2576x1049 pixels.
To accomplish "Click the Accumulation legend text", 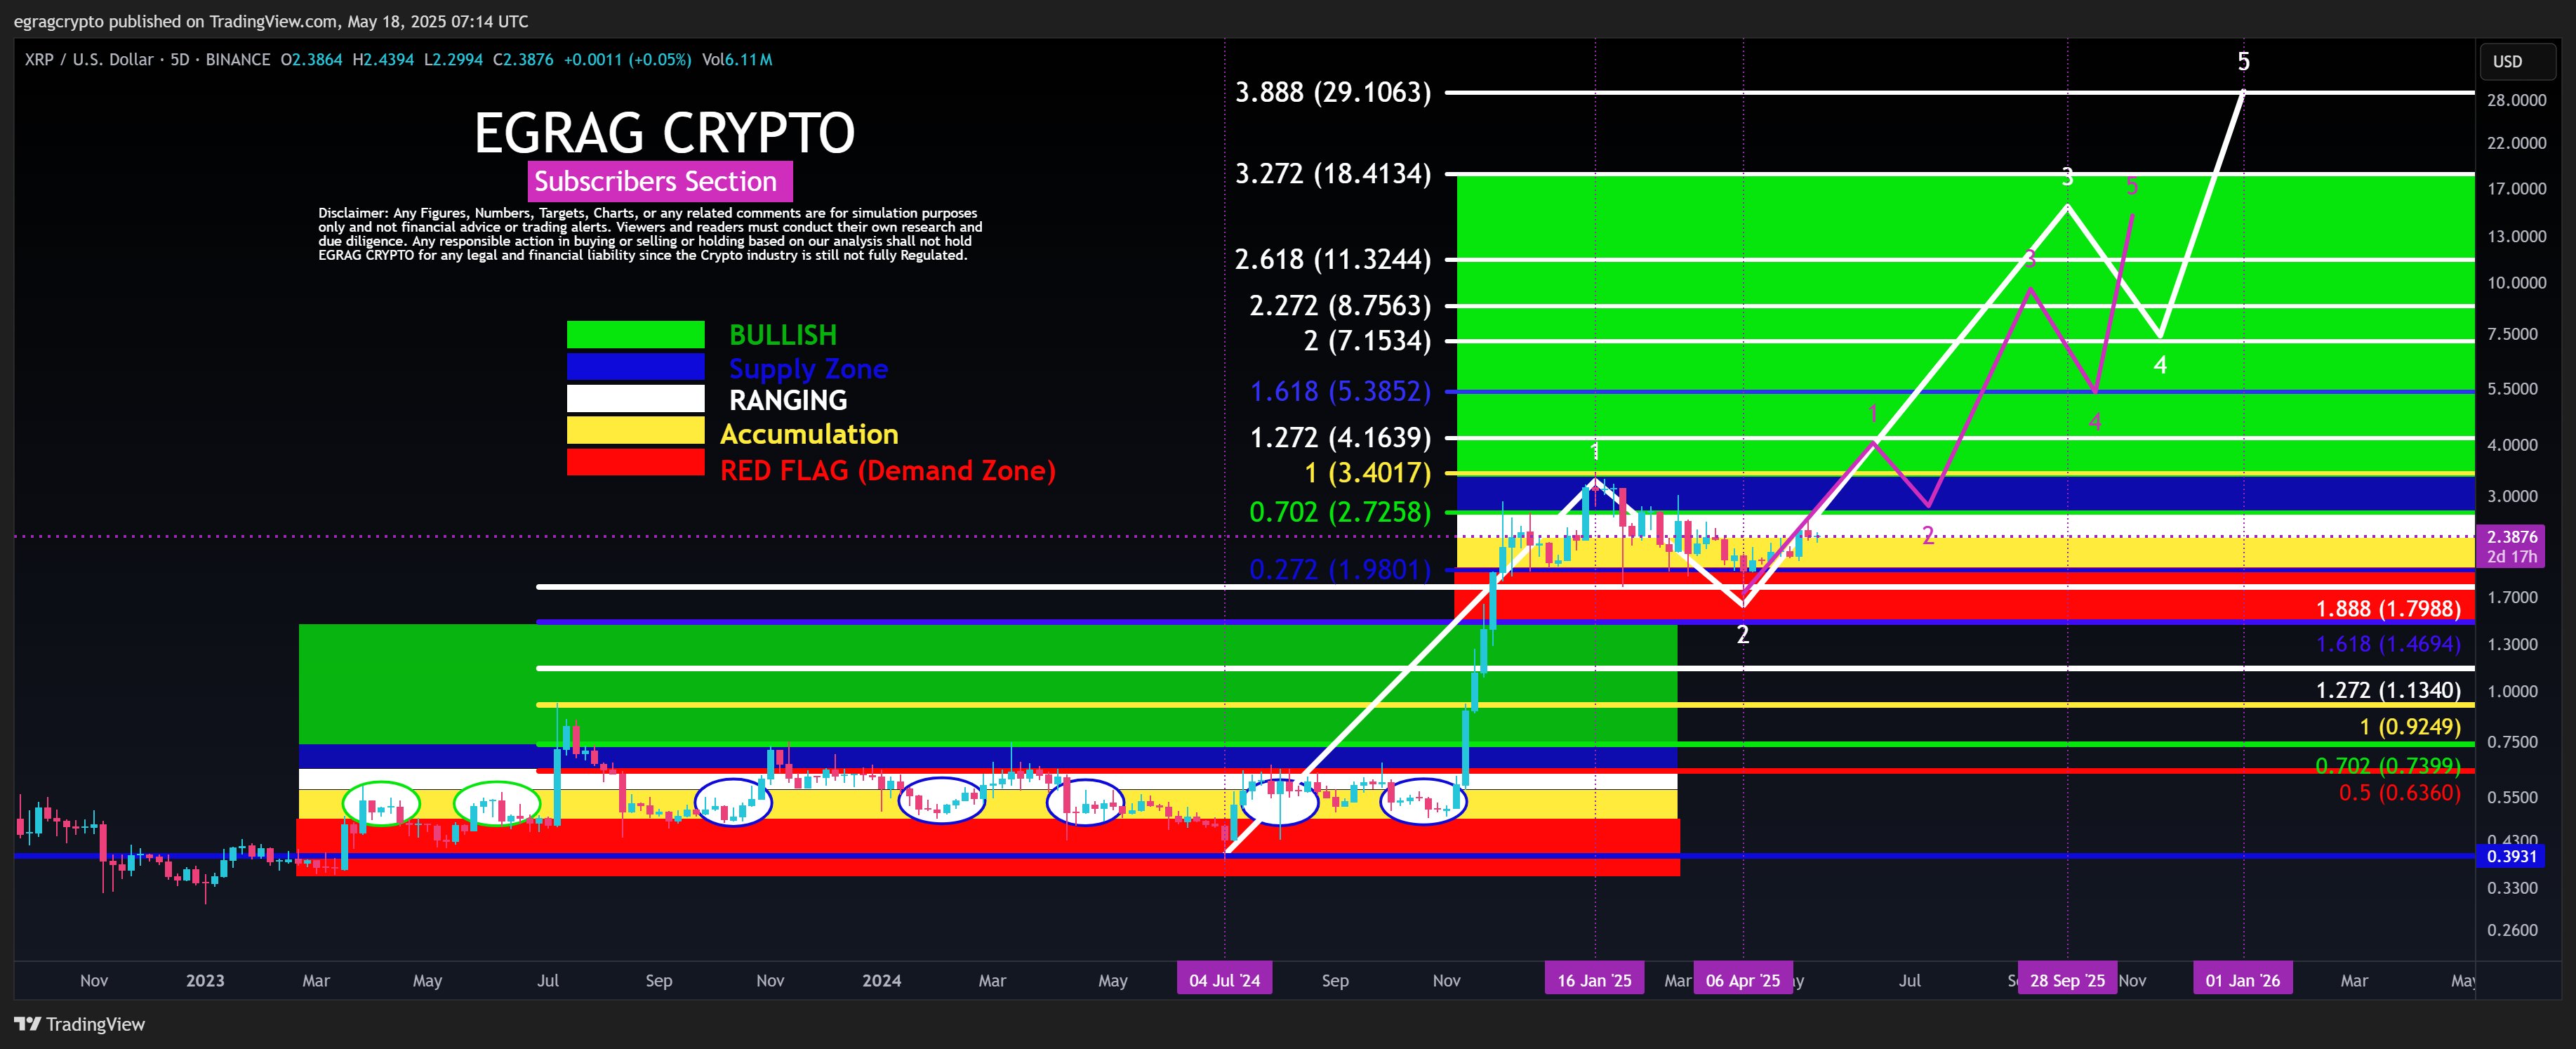I will coord(809,434).
